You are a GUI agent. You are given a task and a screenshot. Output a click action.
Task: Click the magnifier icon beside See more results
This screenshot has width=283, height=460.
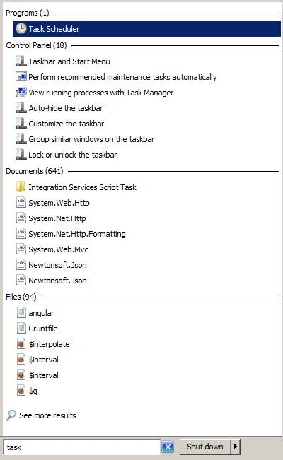coord(11,415)
